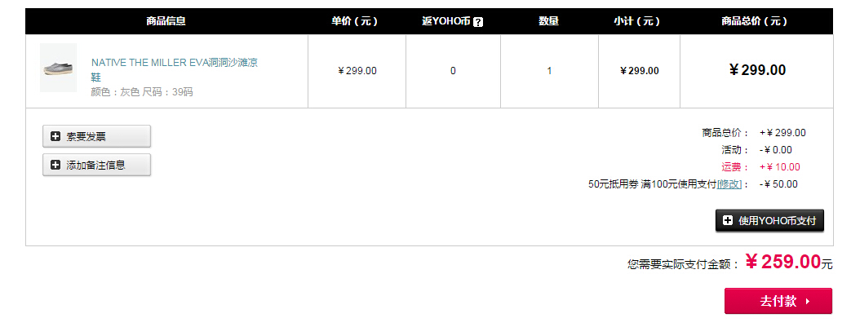The height and width of the screenshot is (327, 851).
Task: Open the NATIVE THE MILLER EVA product link
Action: pos(174,63)
